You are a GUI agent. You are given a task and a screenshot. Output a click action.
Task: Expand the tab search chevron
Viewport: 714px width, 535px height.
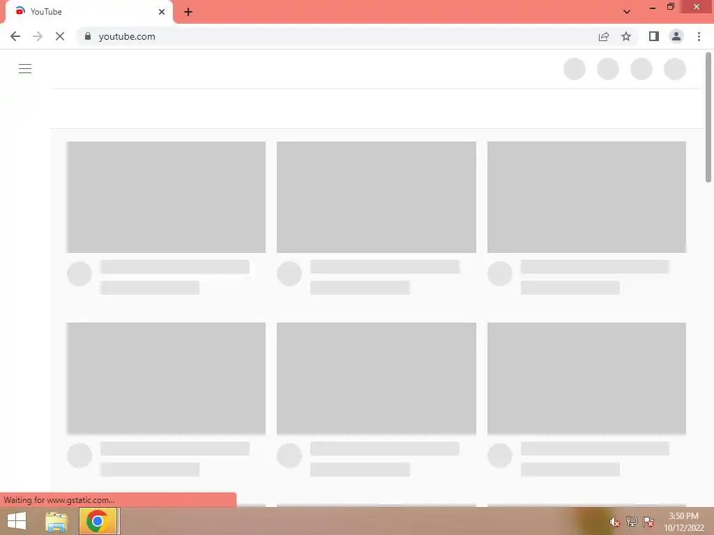(627, 12)
